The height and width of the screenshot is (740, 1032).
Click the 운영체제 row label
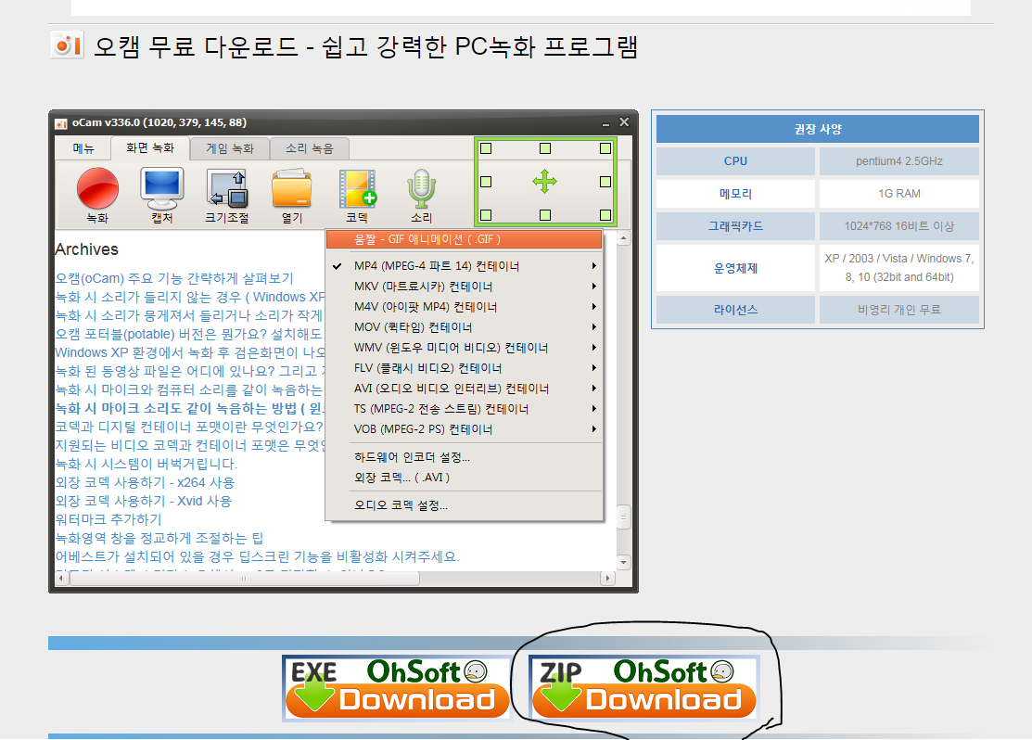(735, 268)
